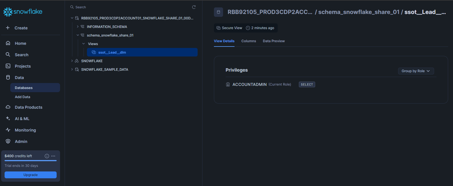Screen dimensions: 453x186
Task: Click the schema_snowflake_share_01 breadcrumb link
Action: point(359,12)
